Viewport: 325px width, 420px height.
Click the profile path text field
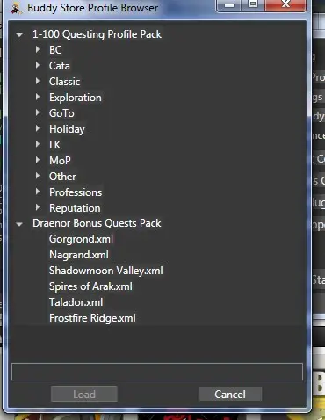point(157,372)
